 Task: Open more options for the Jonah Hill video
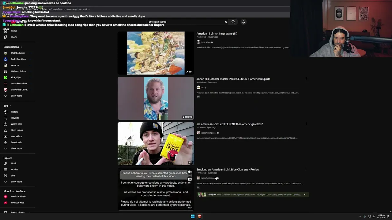coord(306,79)
